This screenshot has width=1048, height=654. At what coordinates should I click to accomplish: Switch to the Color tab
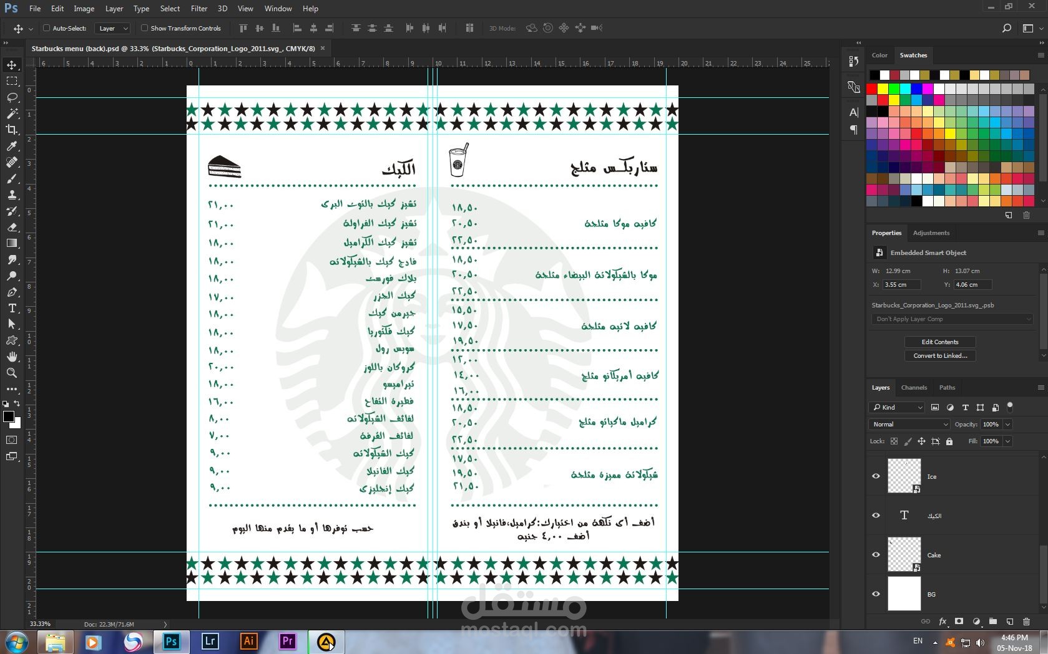pyautogui.click(x=879, y=55)
